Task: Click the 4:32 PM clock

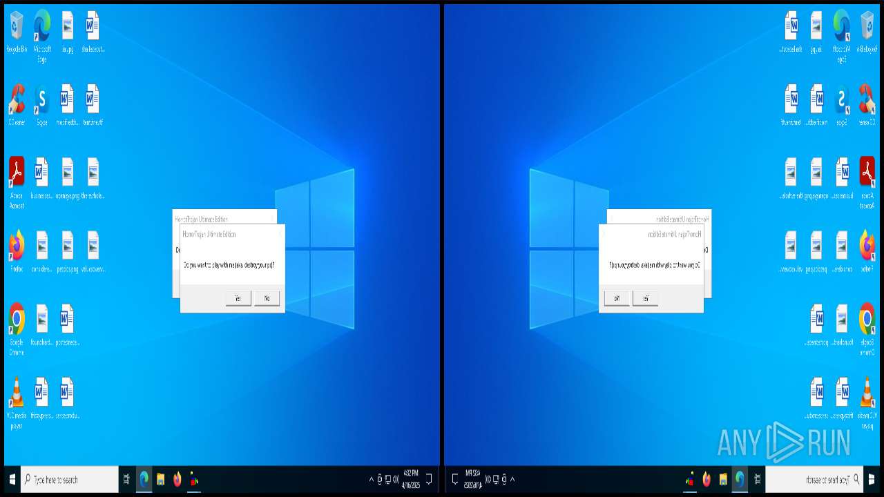Action: pos(410,479)
